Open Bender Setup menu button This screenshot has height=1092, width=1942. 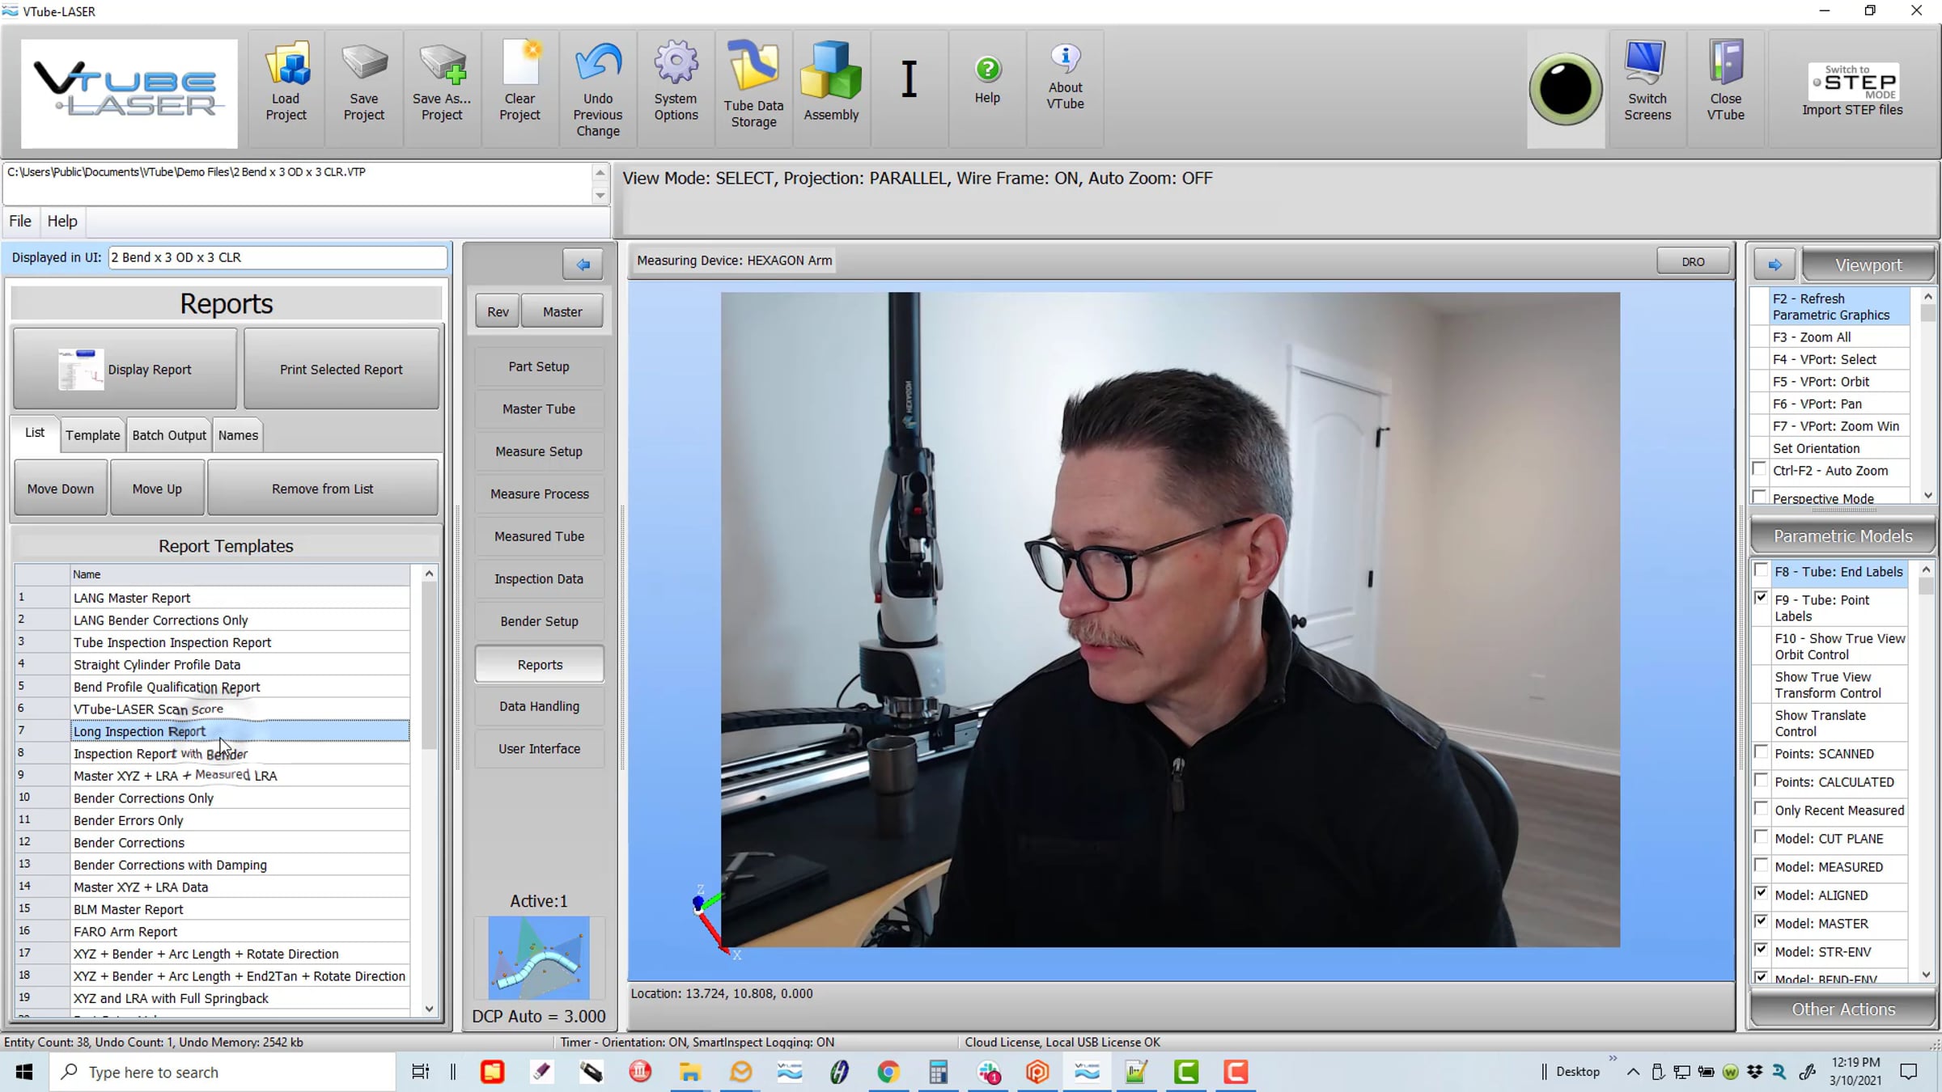[x=539, y=621]
